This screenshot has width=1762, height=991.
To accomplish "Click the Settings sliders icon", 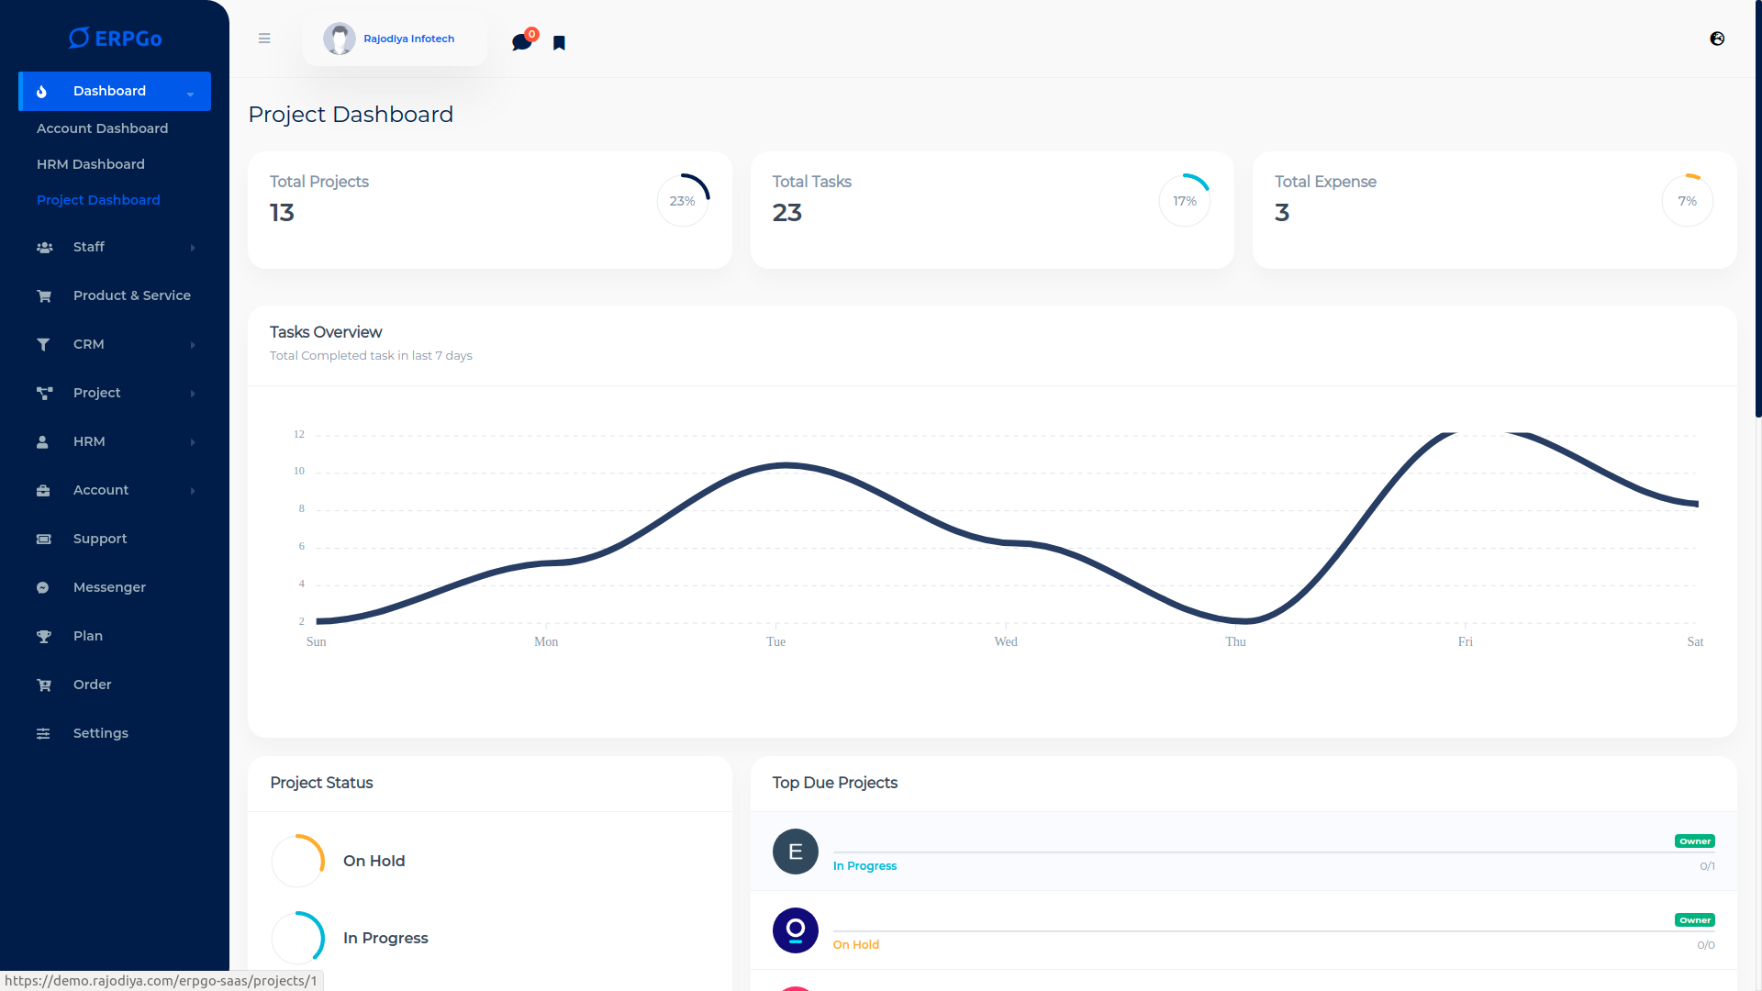I will (x=43, y=733).
